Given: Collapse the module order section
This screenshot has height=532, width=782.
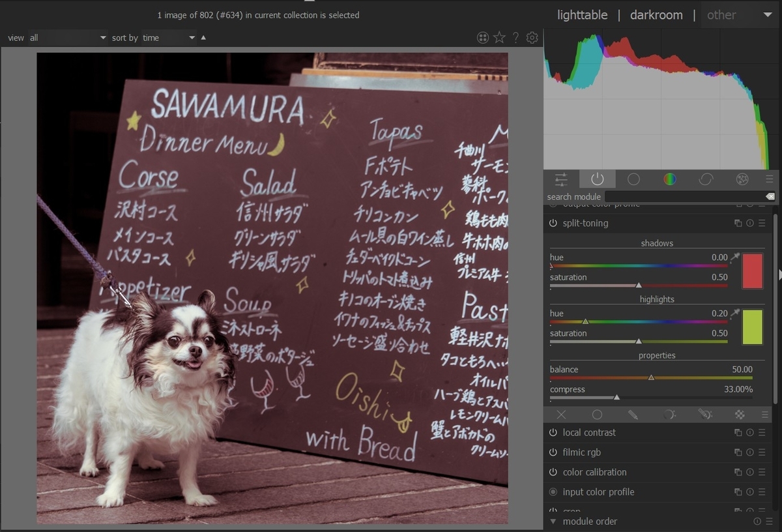Looking at the screenshot, I should point(553,522).
